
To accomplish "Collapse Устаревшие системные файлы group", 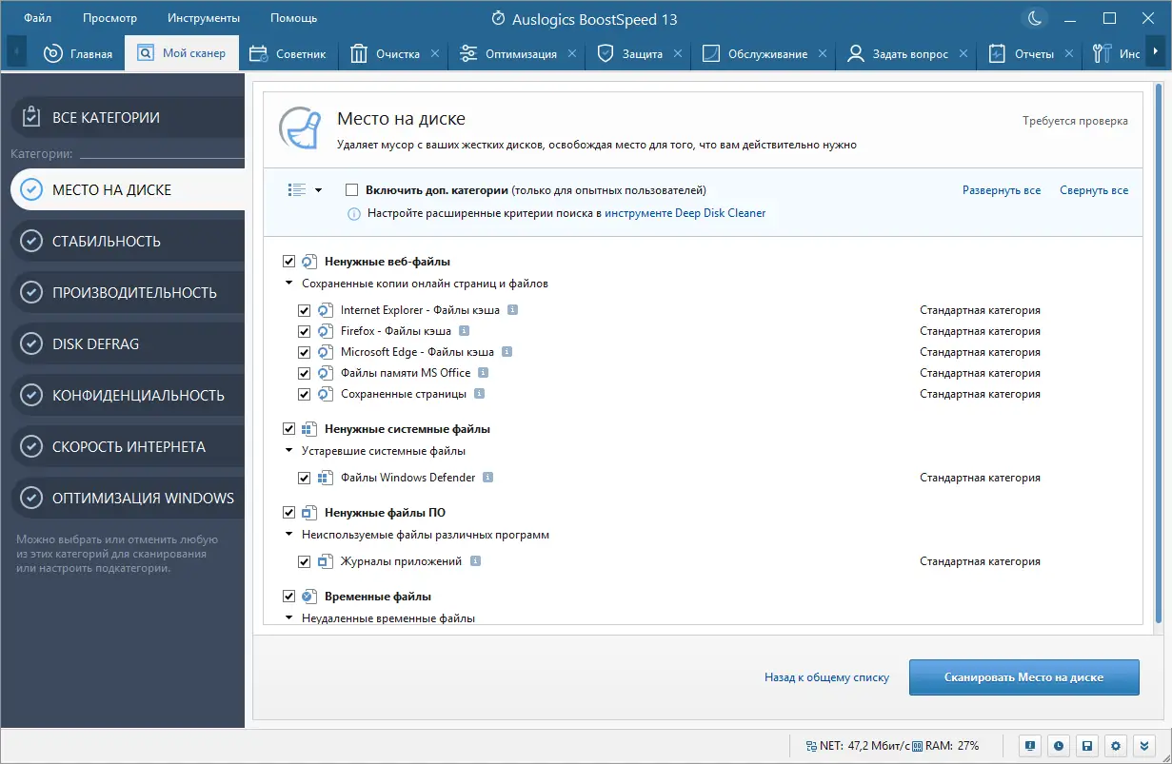I will click(x=289, y=451).
